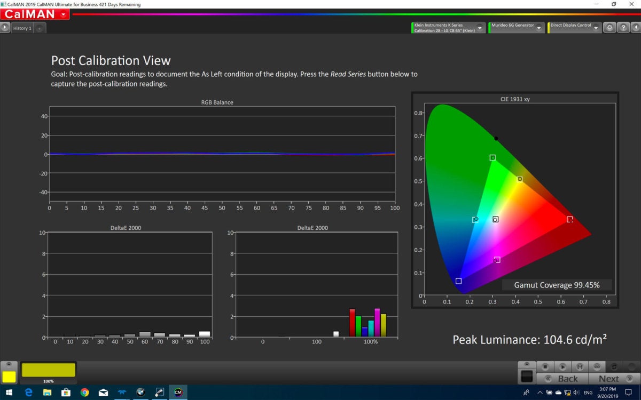Click the continuous read infinity icon
Screen dimensions: 641x400
coord(597,366)
